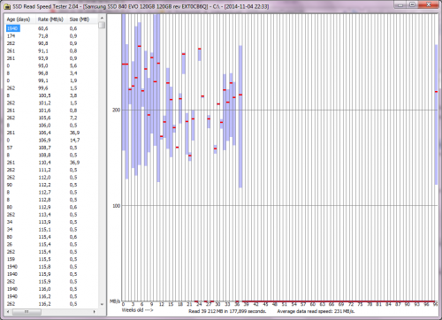Image resolution: width=442 pixels, height=320 pixels.
Task: Select the row with rate 101,2
Action: click(51, 103)
